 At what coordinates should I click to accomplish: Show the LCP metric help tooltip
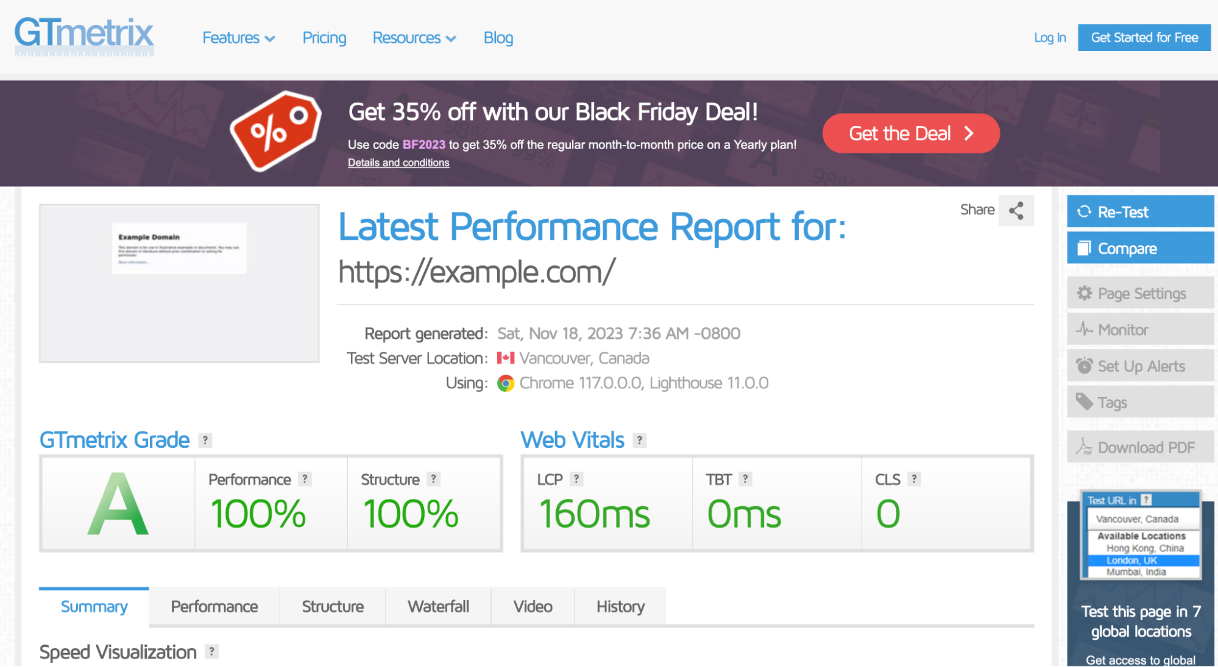click(x=576, y=479)
